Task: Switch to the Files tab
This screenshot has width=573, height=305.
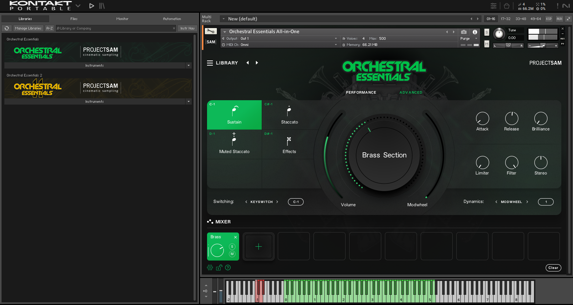Action: [x=74, y=19]
